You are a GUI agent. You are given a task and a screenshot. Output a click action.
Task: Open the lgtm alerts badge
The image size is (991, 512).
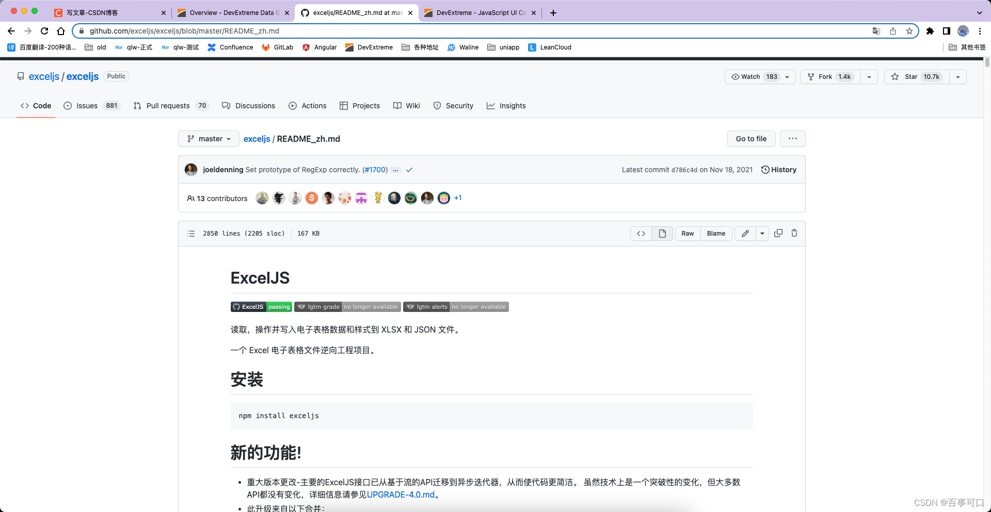456,307
